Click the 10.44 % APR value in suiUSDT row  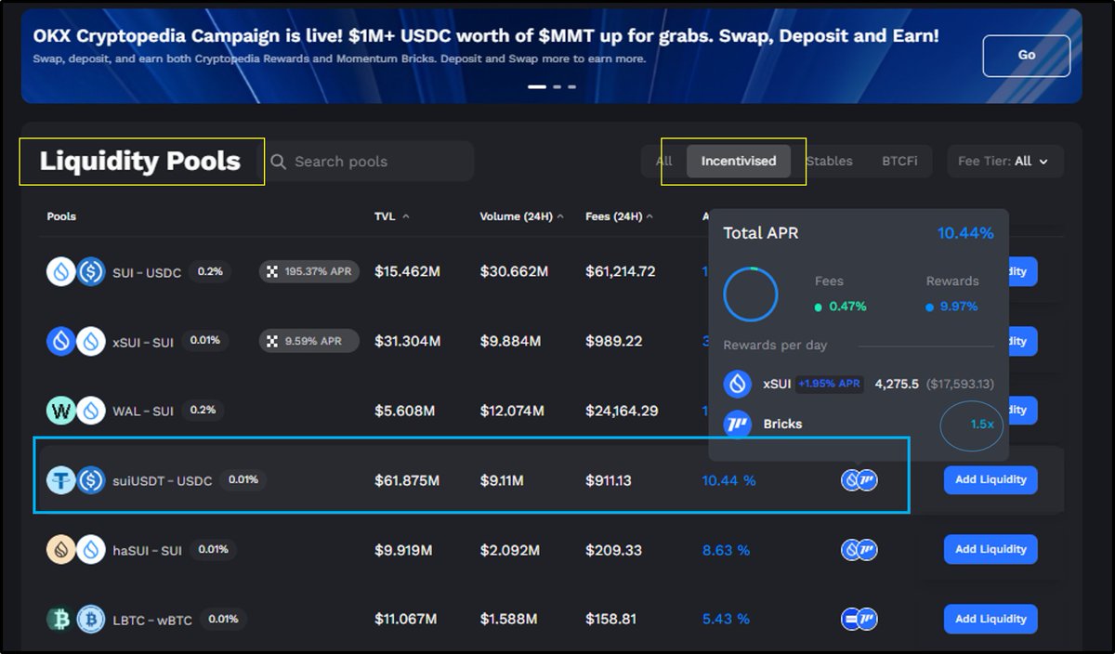coord(728,480)
